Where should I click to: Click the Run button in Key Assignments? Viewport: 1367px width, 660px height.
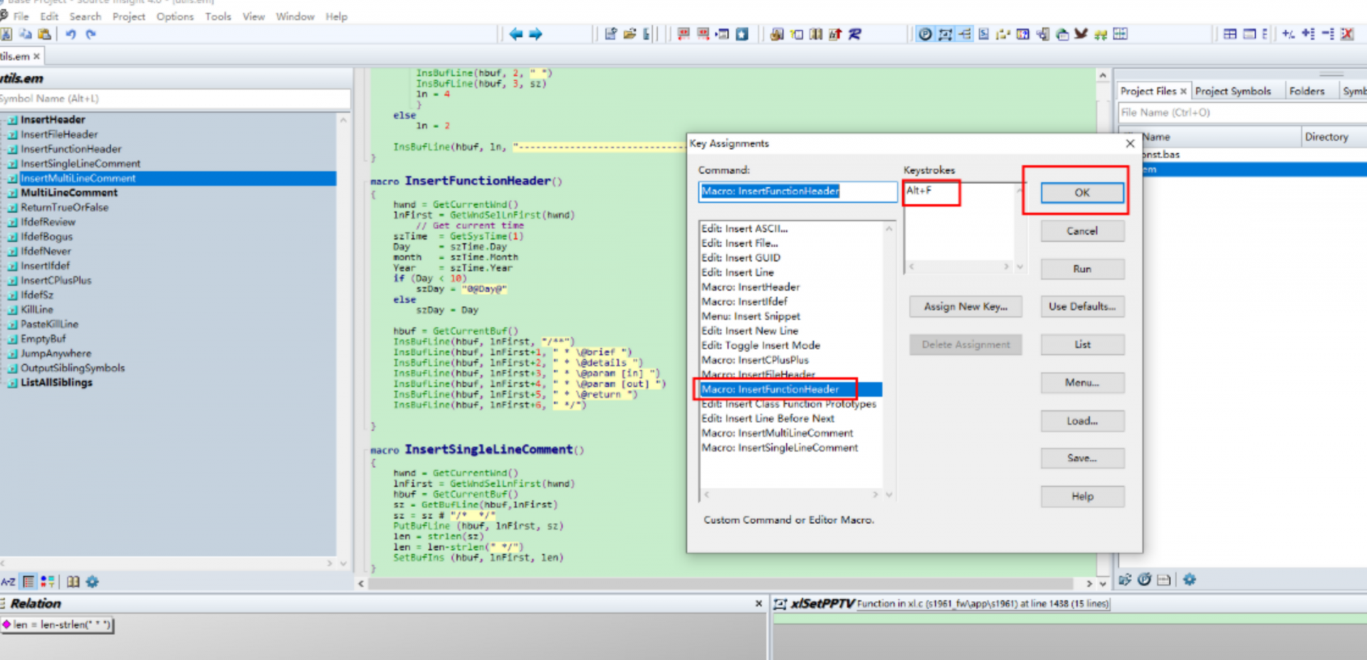coord(1082,269)
